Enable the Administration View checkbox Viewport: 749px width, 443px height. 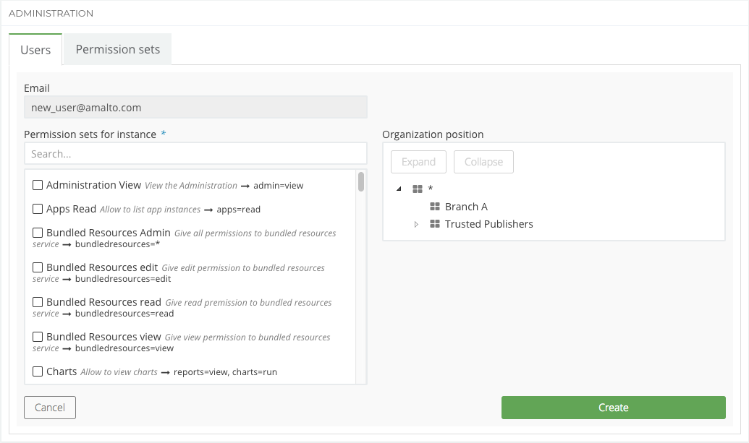point(38,186)
